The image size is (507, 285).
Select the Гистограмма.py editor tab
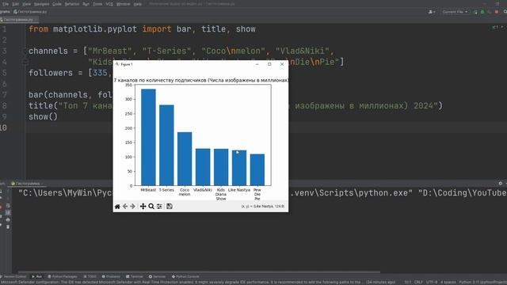point(18,20)
